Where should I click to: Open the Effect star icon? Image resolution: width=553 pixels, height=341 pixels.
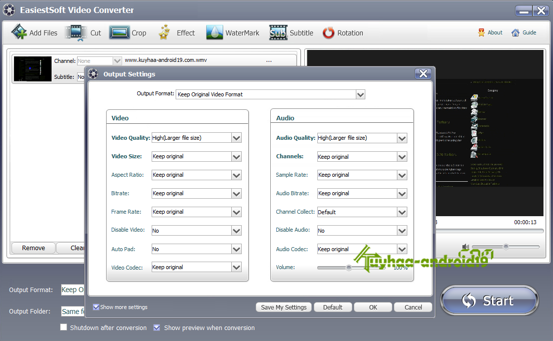164,32
